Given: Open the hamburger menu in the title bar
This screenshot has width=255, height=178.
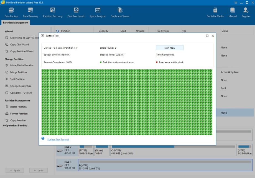Looking at the screenshot, I should 236,2.
